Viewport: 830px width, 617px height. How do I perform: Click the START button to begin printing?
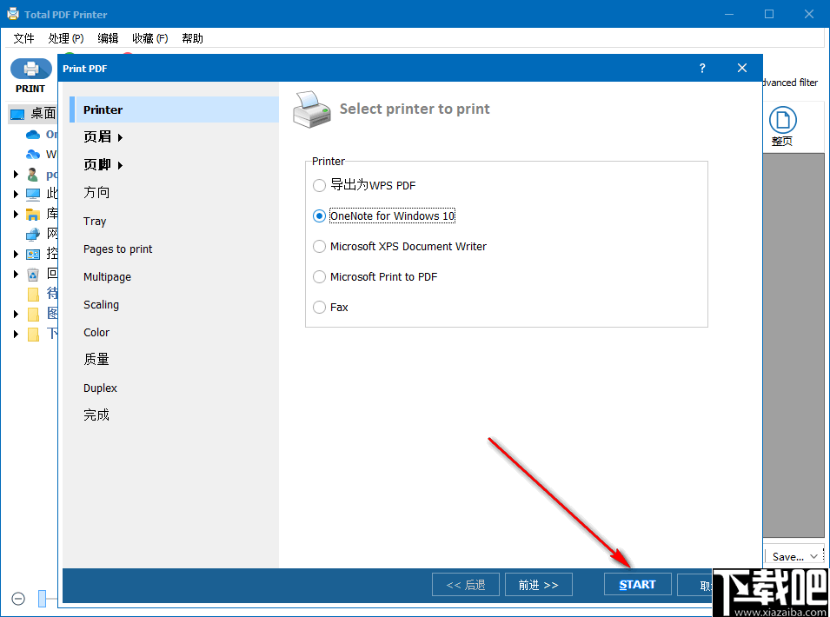(637, 584)
